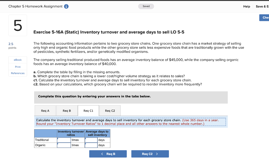Click the Traditional inventory turnover input field

[64, 140]
